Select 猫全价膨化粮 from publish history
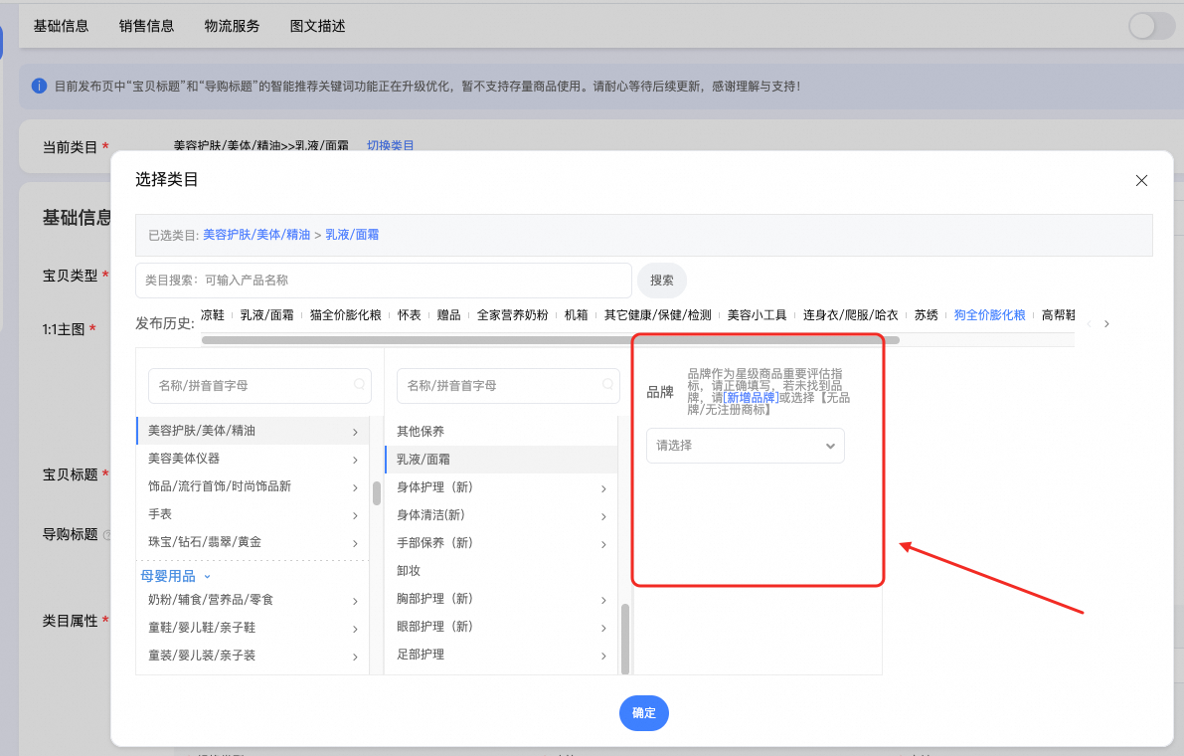 (x=345, y=315)
